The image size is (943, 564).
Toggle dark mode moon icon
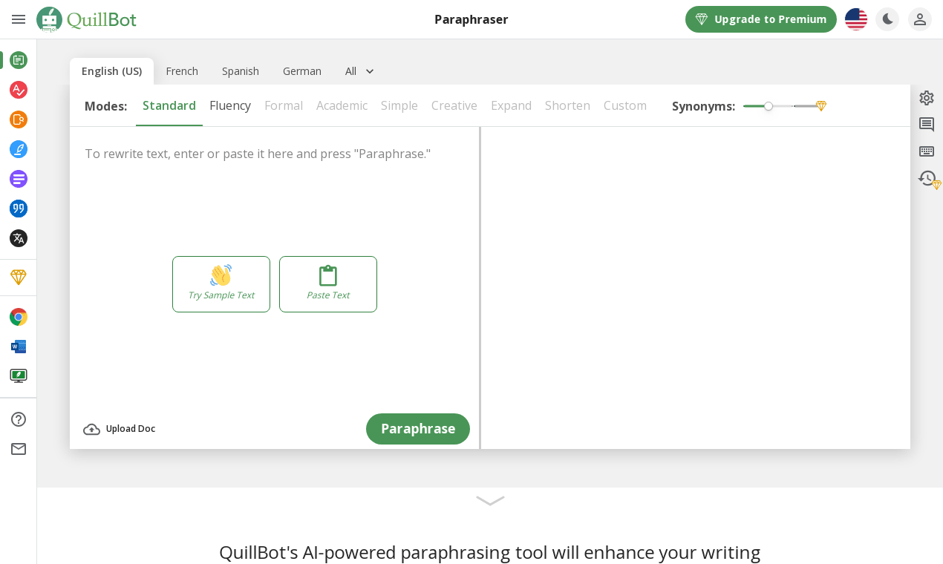(887, 19)
